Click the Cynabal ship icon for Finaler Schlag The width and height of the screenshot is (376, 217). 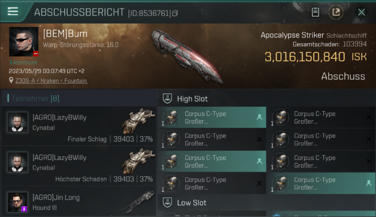(x=138, y=122)
